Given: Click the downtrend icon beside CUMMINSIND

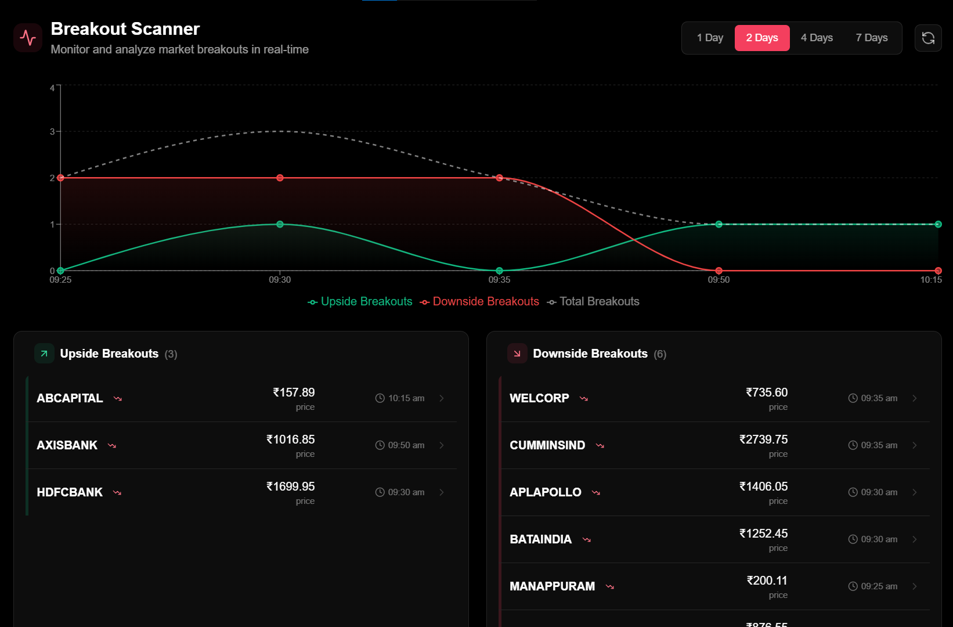Looking at the screenshot, I should tap(600, 446).
